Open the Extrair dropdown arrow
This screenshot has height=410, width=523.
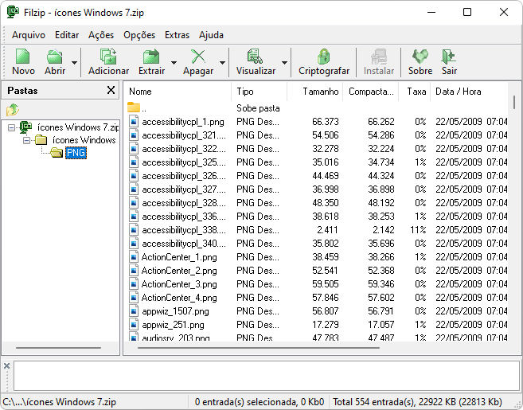click(174, 62)
